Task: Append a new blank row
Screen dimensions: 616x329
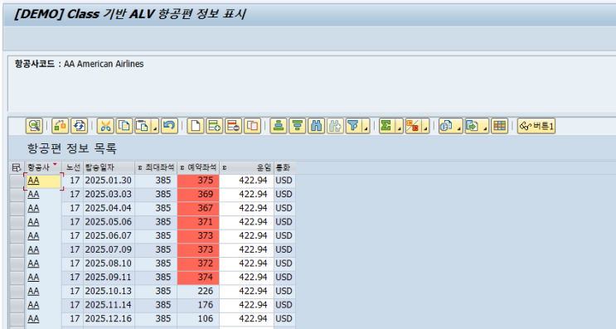Action: [196, 126]
